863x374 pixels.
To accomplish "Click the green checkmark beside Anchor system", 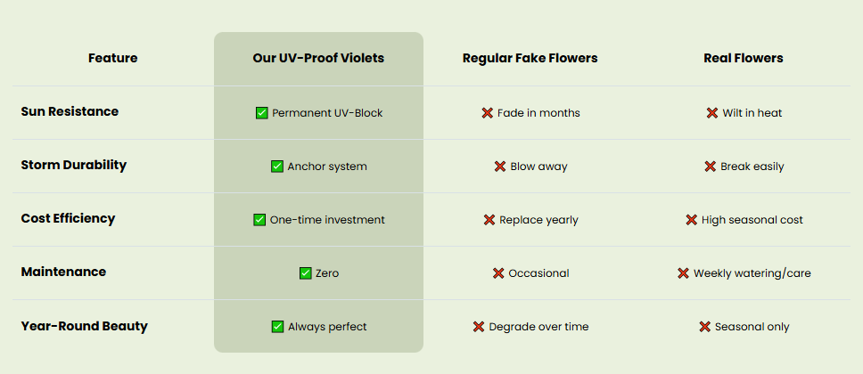I will tap(277, 167).
